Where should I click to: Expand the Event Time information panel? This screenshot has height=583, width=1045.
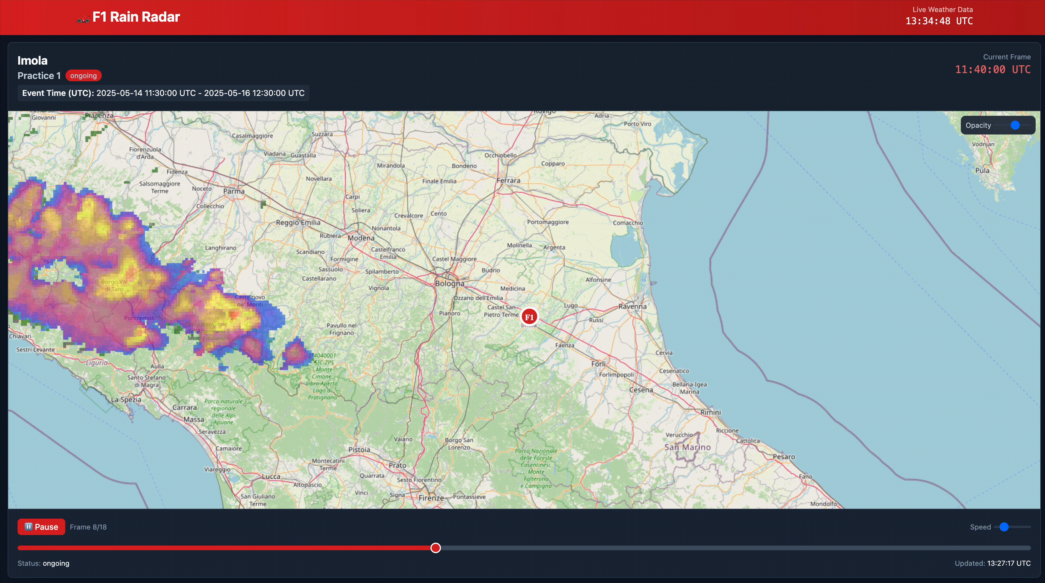[163, 93]
